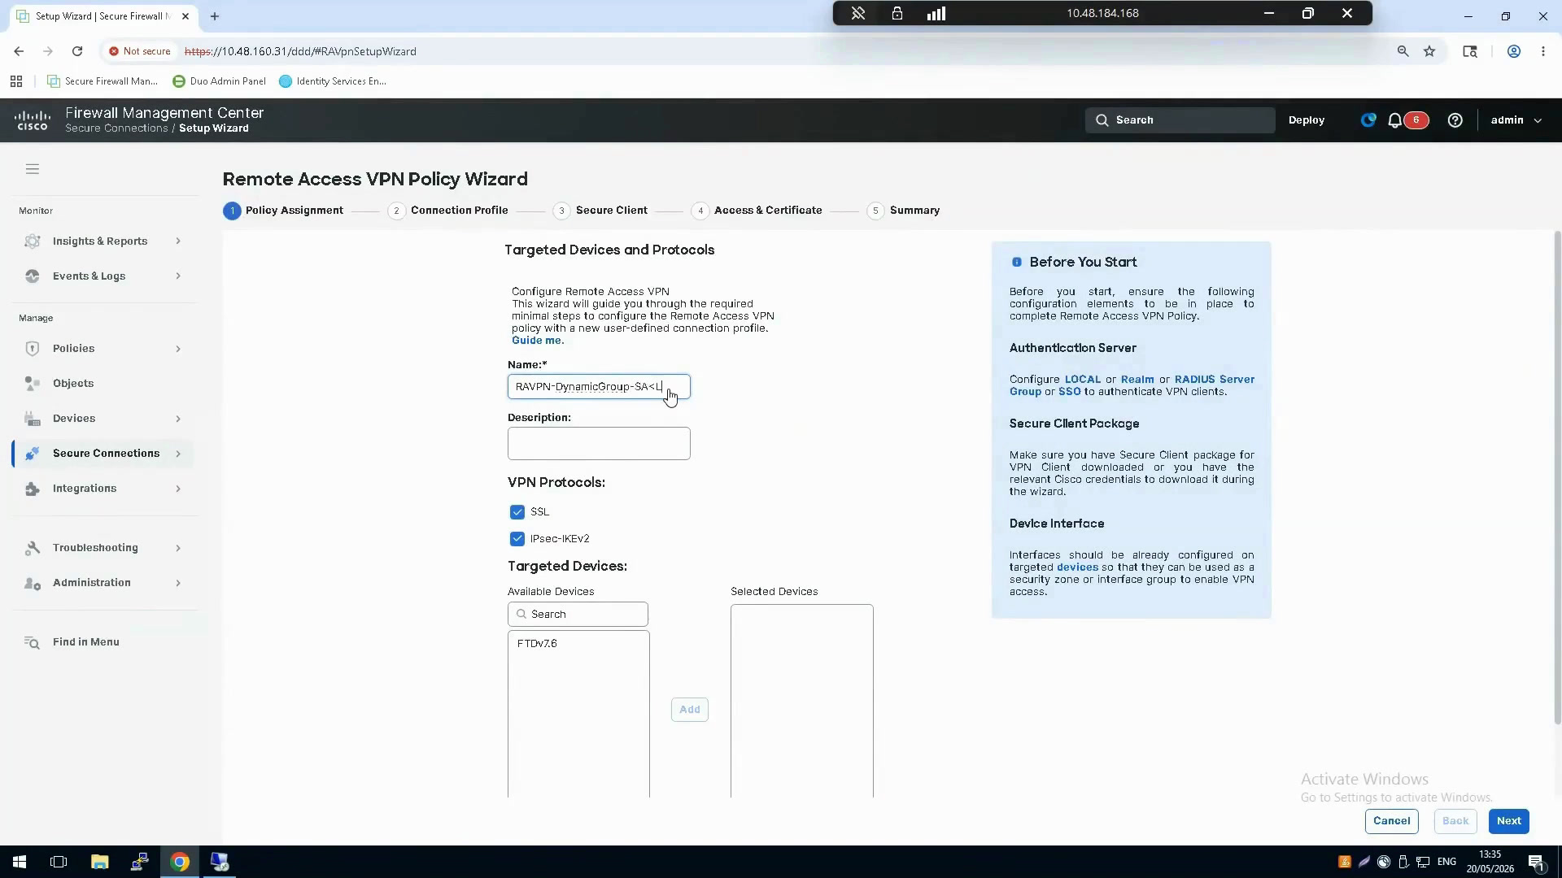
Task: Expand the Insights & Reports chevron
Action: point(178,241)
